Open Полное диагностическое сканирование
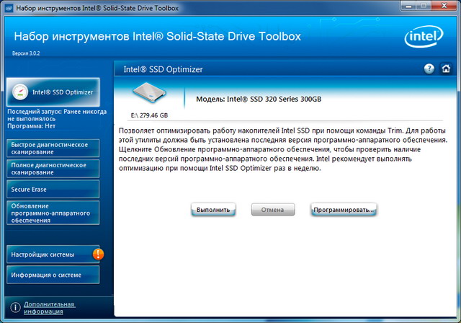The height and width of the screenshot is (323, 461). click(x=53, y=169)
